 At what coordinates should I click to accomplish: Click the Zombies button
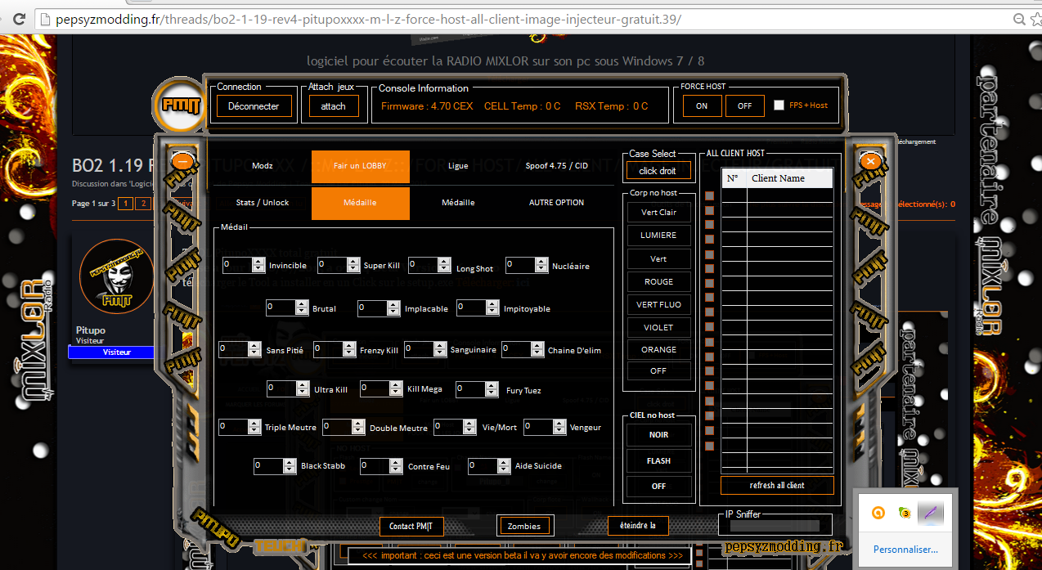point(524,527)
